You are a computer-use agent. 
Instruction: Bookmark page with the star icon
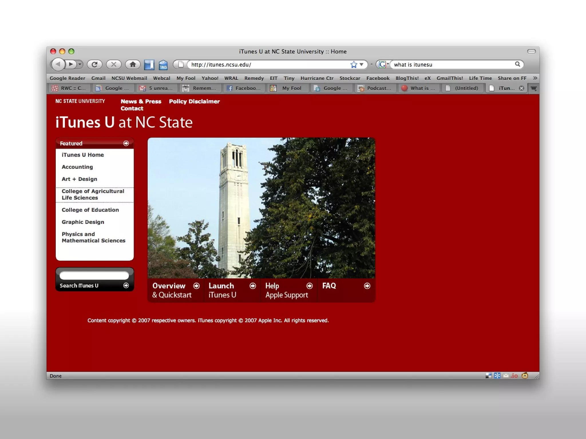click(354, 65)
